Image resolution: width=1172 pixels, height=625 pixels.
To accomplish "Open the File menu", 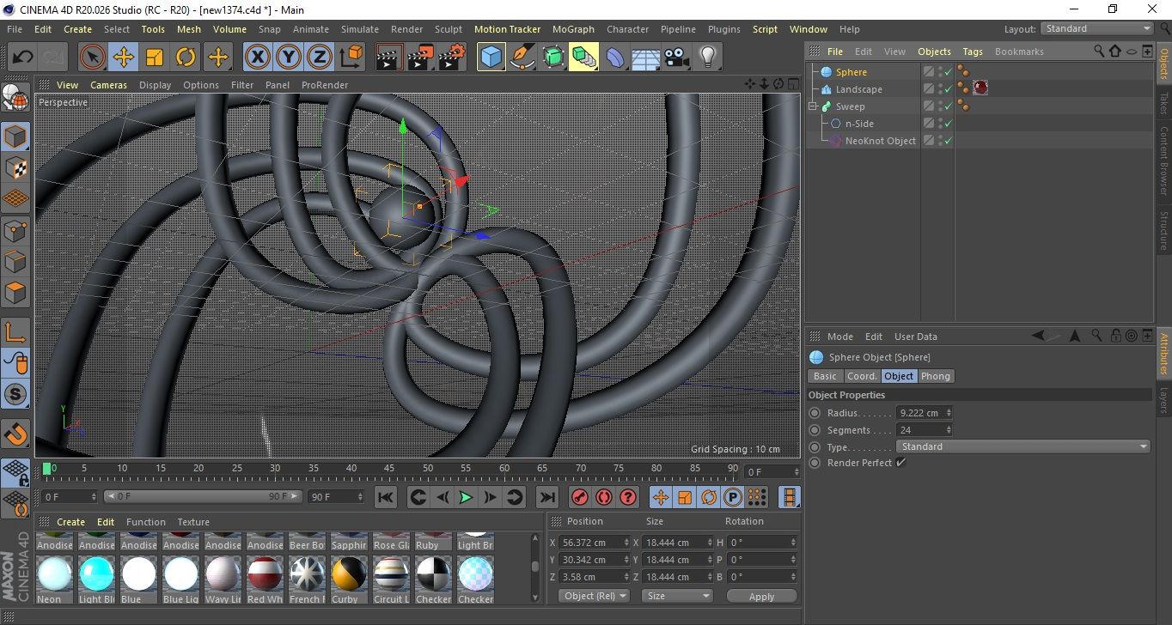I will 15,29.
